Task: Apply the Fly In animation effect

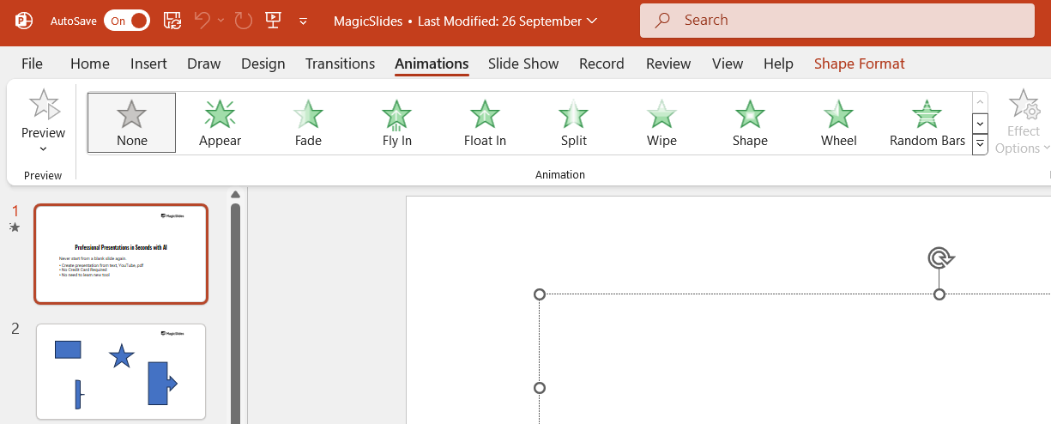Action: [396, 123]
